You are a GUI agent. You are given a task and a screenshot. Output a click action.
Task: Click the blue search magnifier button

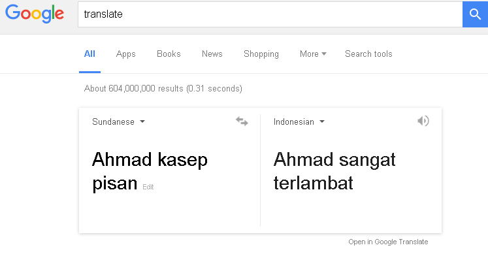[x=475, y=14]
